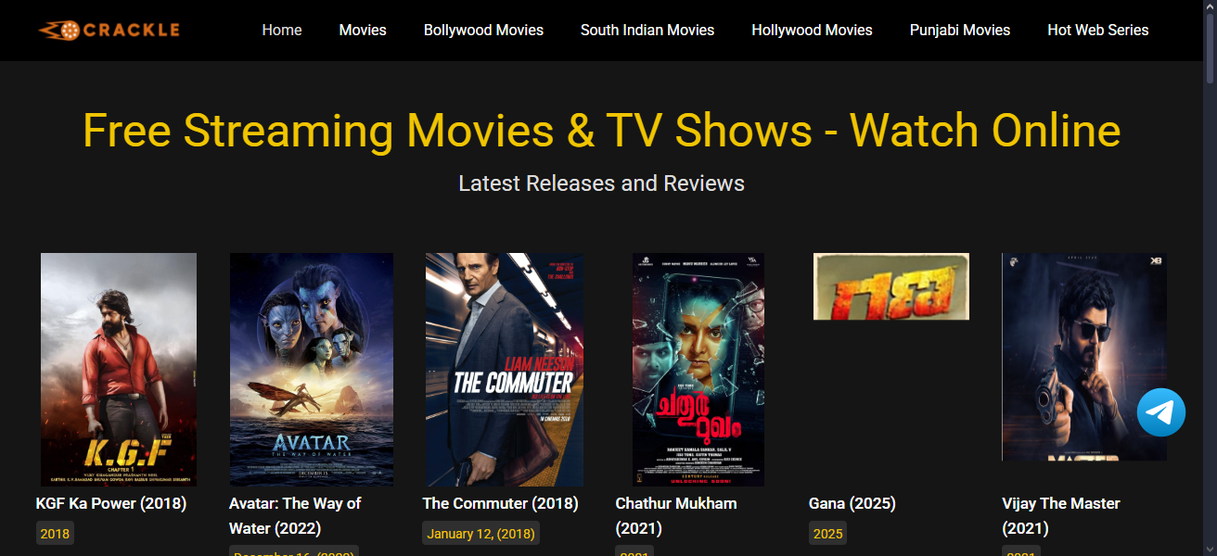The height and width of the screenshot is (556, 1217).
Task: Open Hot Web Series menu item
Action: pyautogui.click(x=1098, y=30)
